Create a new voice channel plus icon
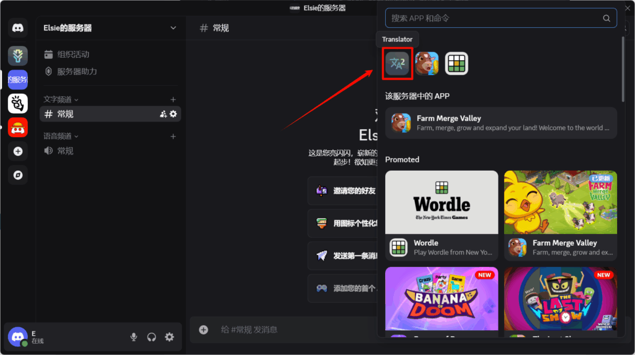The image size is (635, 355). (x=173, y=136)
